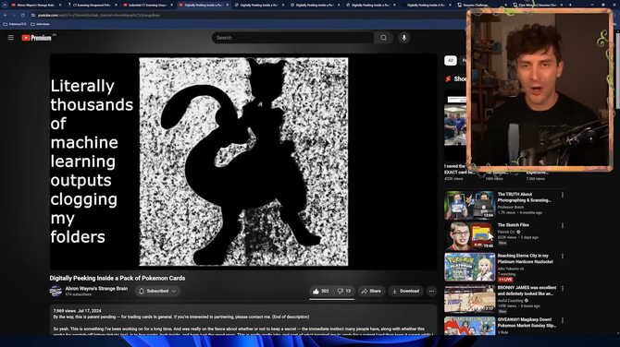Click the video player to pause
620x347 pixels.
coord(243,162)
